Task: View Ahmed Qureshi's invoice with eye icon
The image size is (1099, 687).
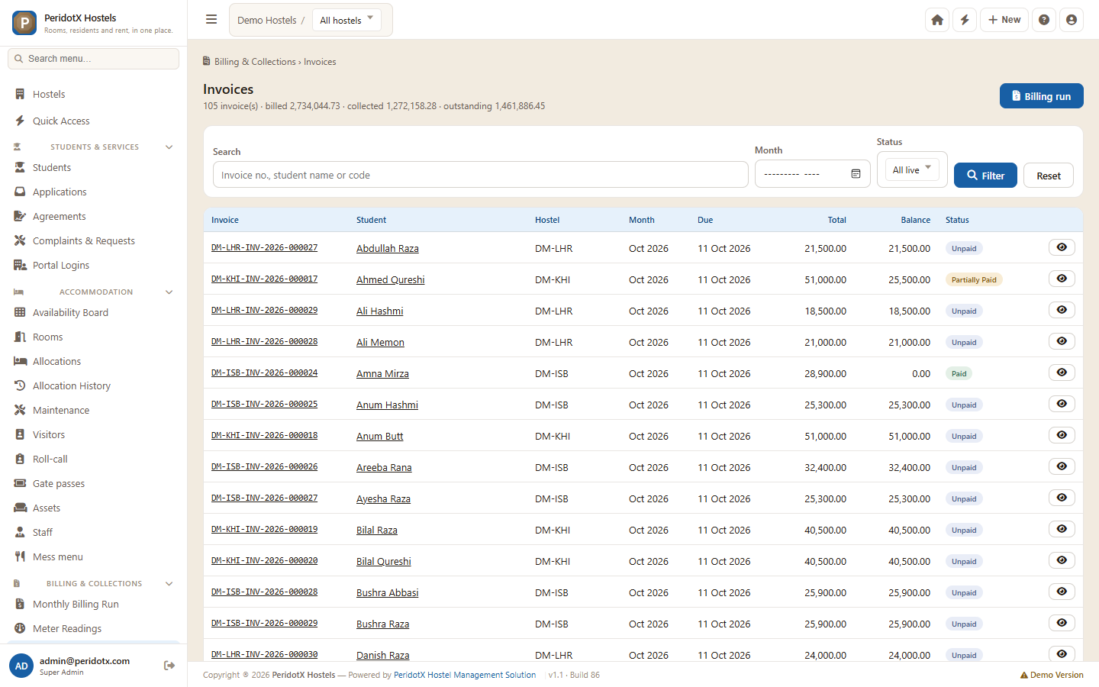Action: coord(1062,279)
